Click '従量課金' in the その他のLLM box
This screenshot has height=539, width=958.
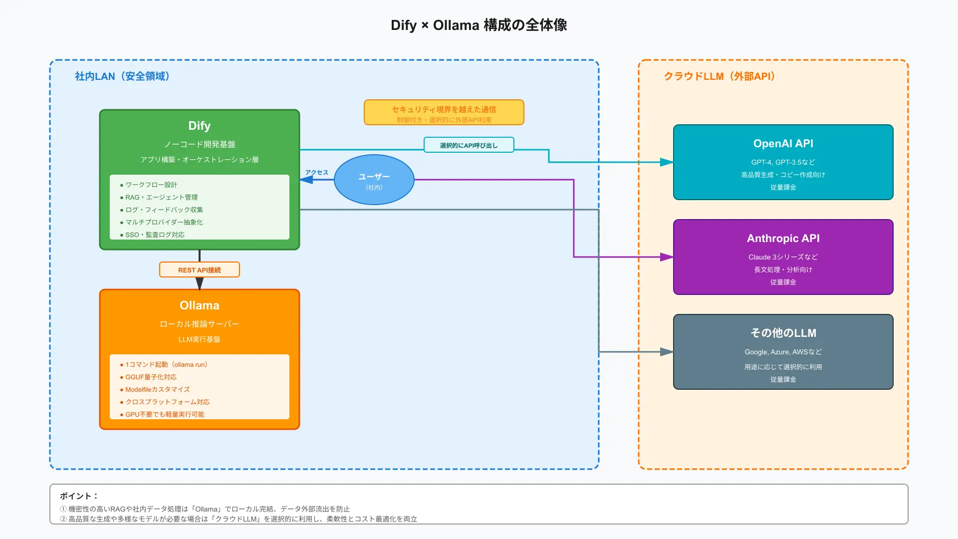[x=783, y=379]
